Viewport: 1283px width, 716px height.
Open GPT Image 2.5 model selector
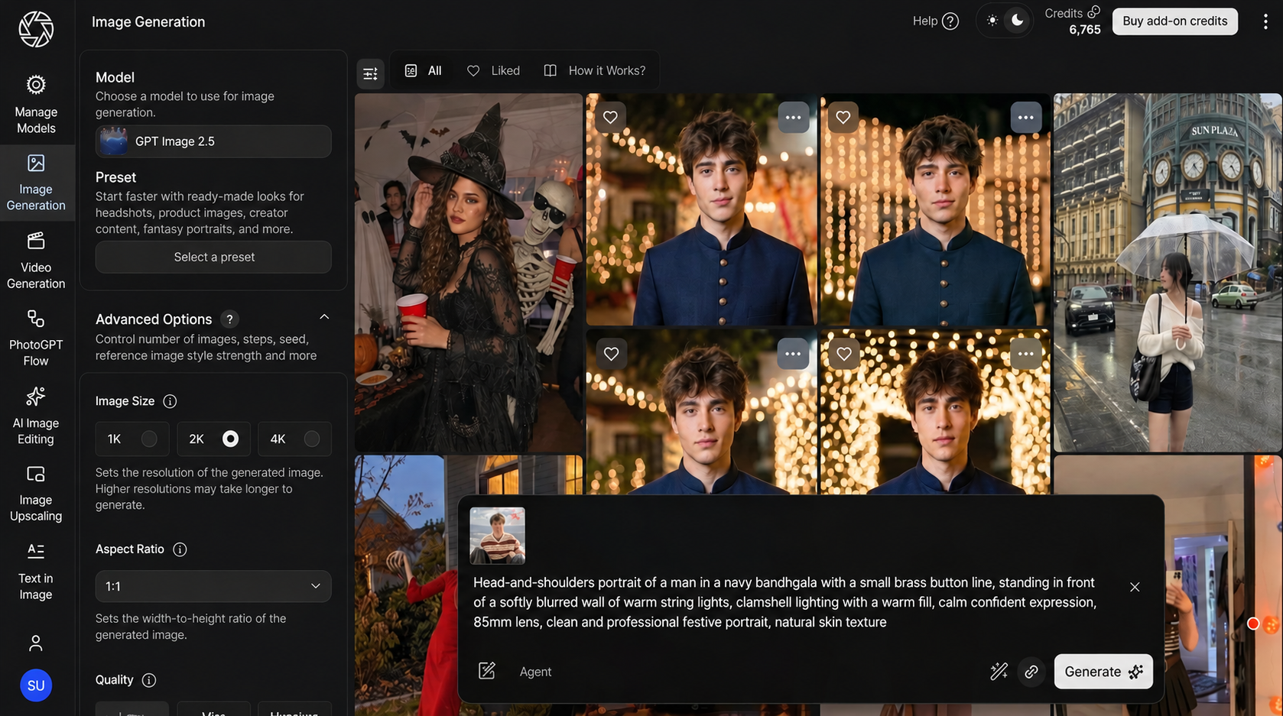pos(213,141)
